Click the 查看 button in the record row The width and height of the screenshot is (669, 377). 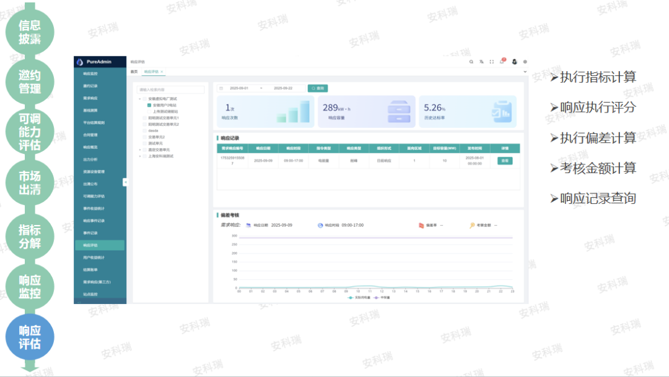click(505, 161)
